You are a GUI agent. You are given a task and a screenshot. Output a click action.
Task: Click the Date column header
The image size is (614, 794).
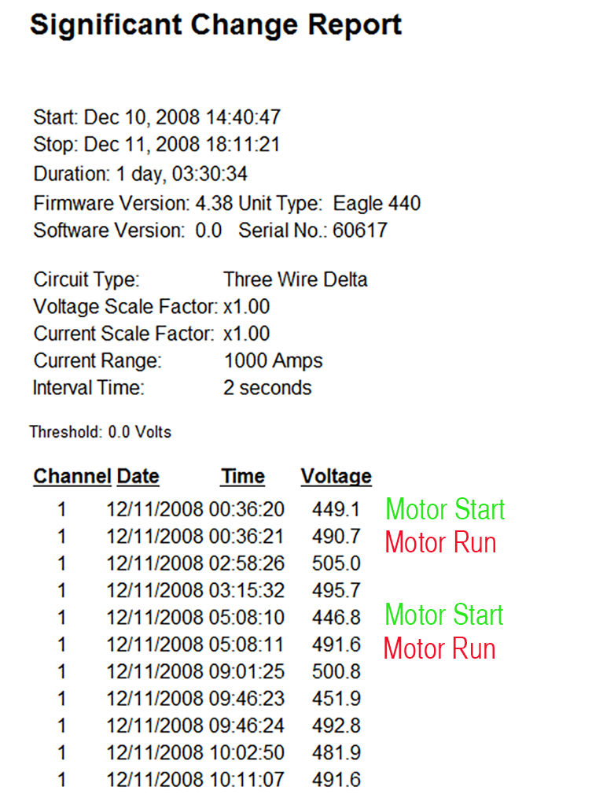138,476
